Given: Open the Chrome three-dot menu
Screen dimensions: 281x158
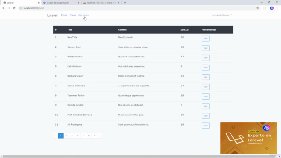Looking at the screenshot, I should click(x=277, y=8).
